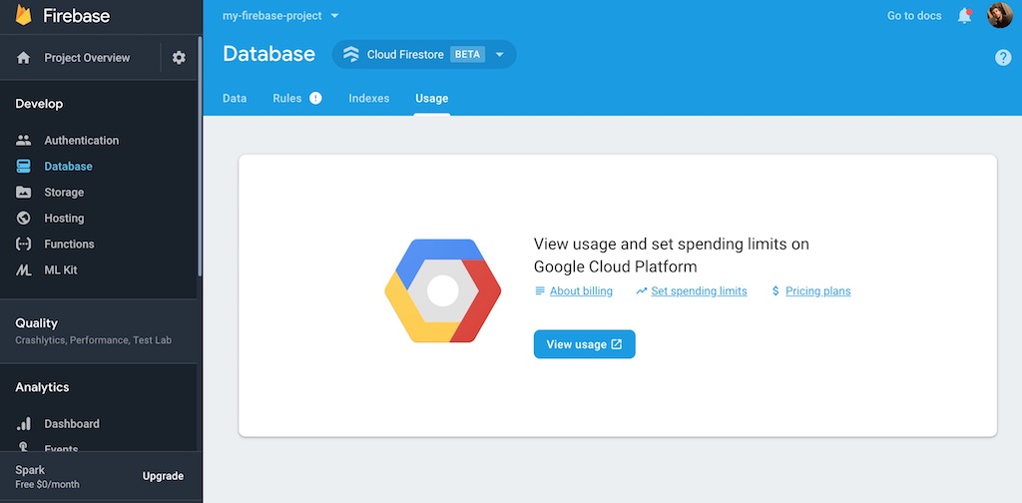This screenshot has width=1022, height=503.
Task: Click the Google Cloud Platform hexagon logo
Action: [x=442, y=290]
